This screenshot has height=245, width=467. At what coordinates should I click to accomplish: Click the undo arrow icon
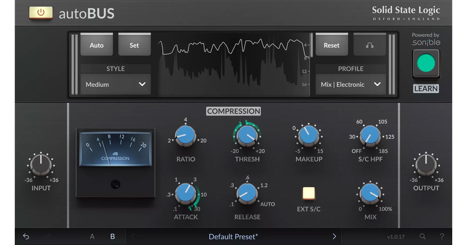click(x=26, y=236)
